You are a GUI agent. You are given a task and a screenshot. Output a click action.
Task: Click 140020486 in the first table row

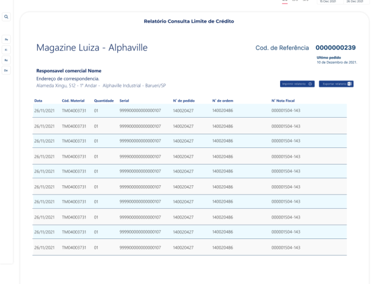tap(223, 111)
